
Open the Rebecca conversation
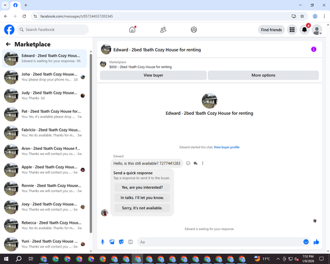point(44,226)
